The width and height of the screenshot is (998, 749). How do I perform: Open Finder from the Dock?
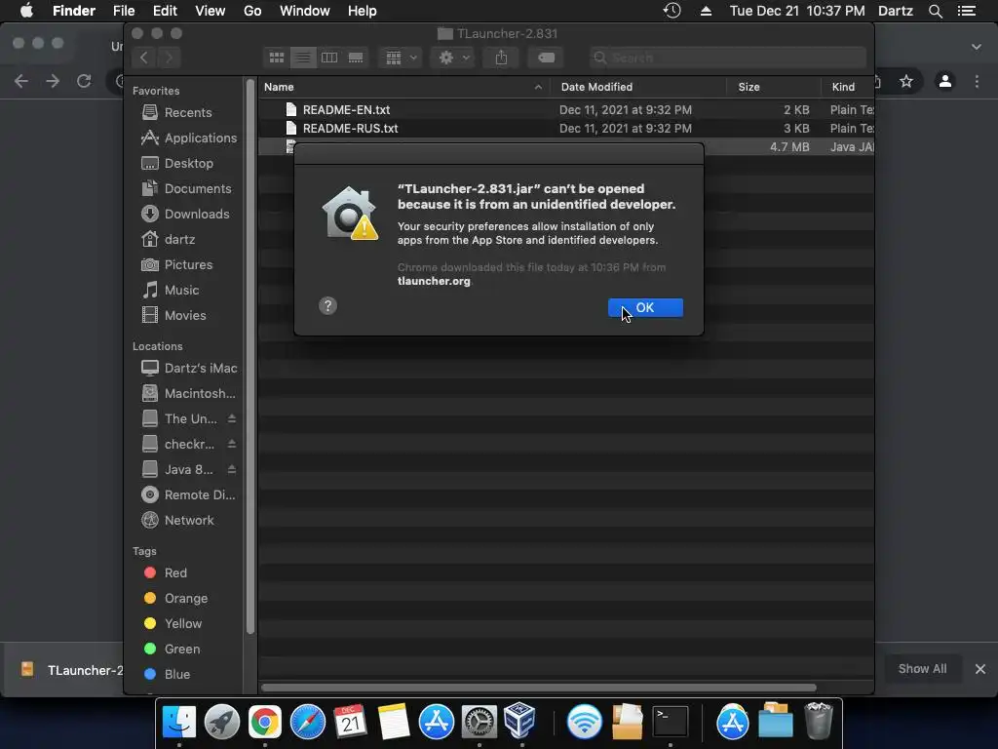point(179,722)
